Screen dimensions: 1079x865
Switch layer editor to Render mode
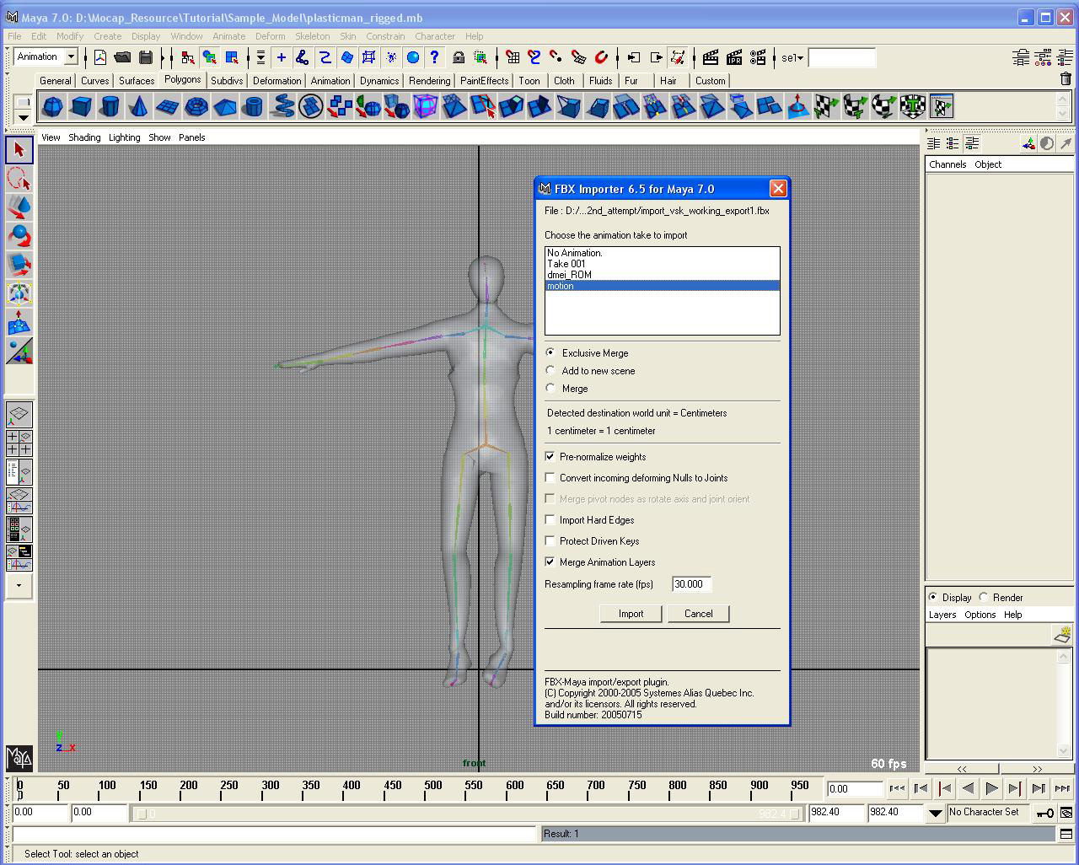[983, 597]
